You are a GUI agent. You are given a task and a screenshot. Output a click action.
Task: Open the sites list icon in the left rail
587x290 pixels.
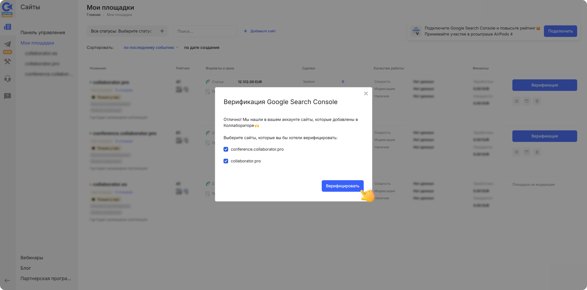pos(7,27)
